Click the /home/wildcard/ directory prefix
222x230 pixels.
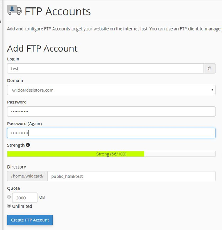point(27,176)
